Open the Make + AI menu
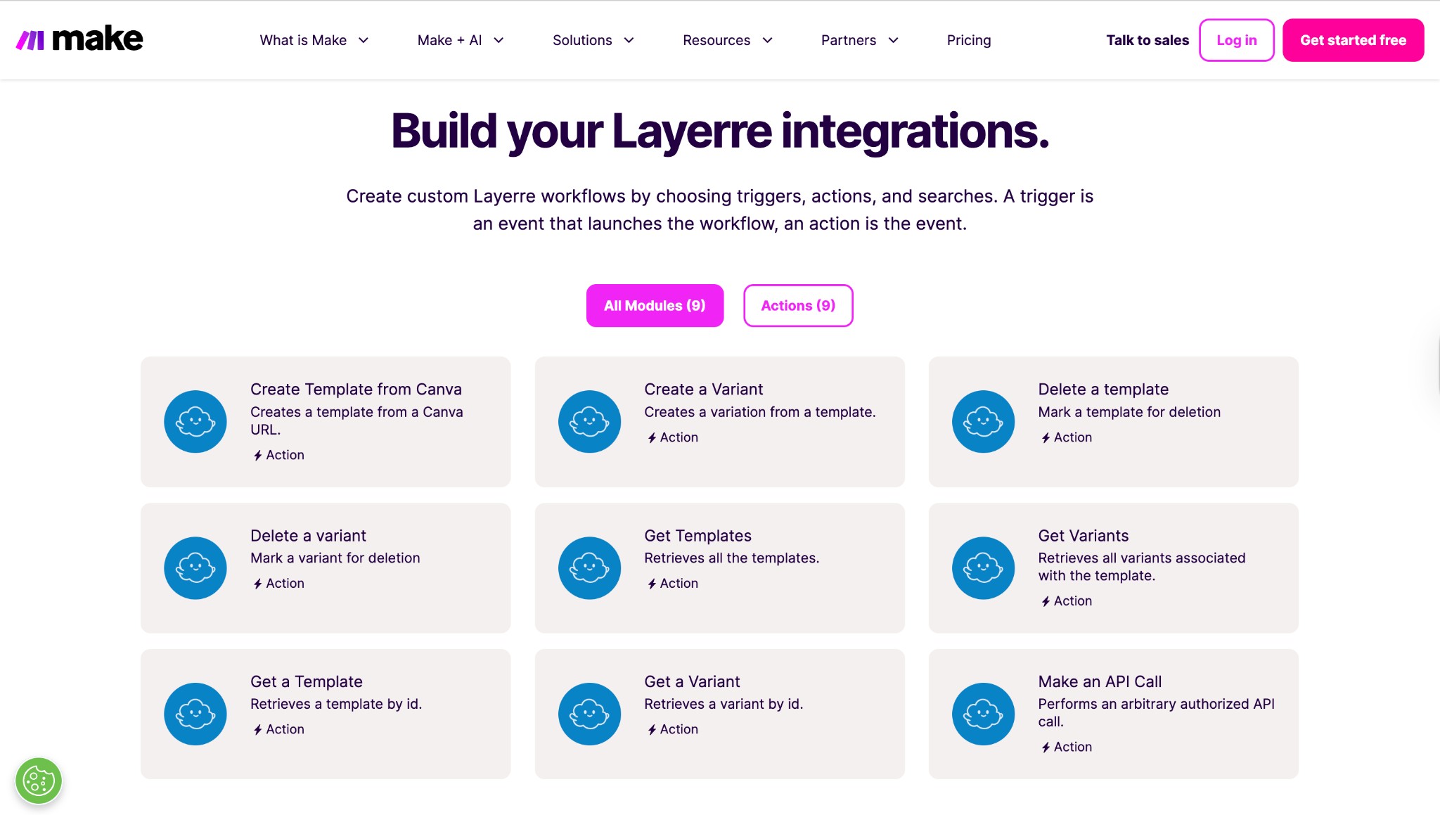1440x815 pixels. click(461, 40)
